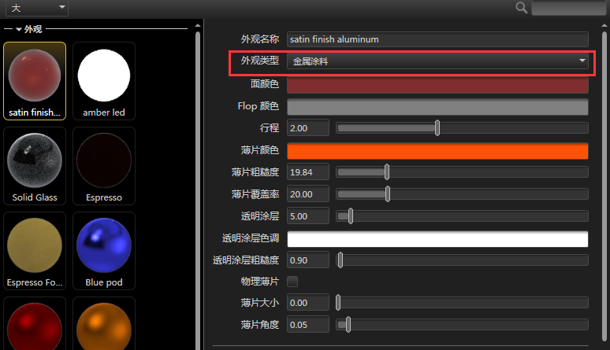Open the Flop 颜色 gray swatch
This screenshot has height=350, width=610.
point(437,107)
